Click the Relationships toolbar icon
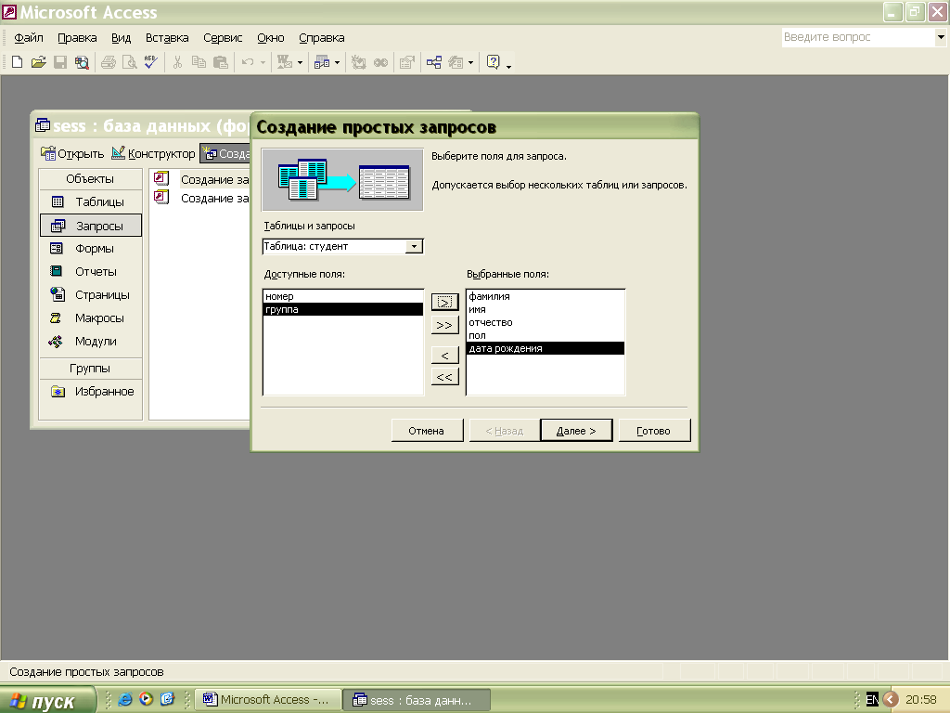This screenshot has width=950, height=713. 434,62
